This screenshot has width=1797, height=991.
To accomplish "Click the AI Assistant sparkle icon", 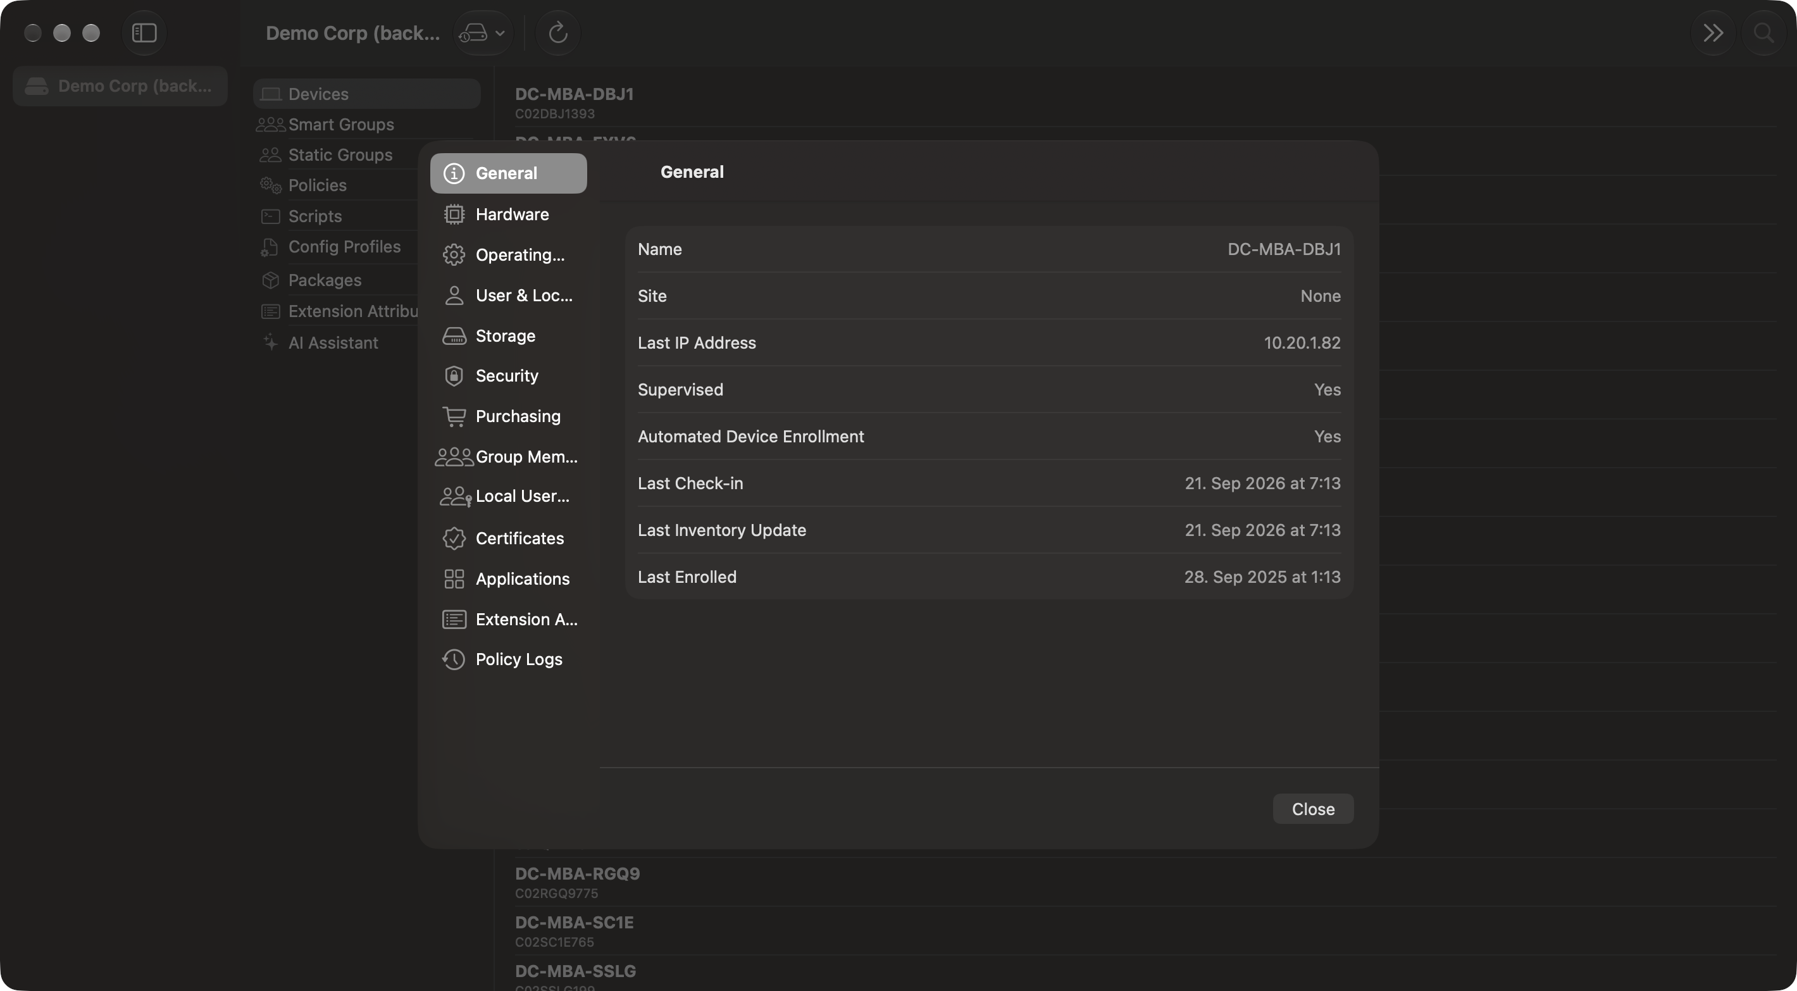I will point(271,342).
